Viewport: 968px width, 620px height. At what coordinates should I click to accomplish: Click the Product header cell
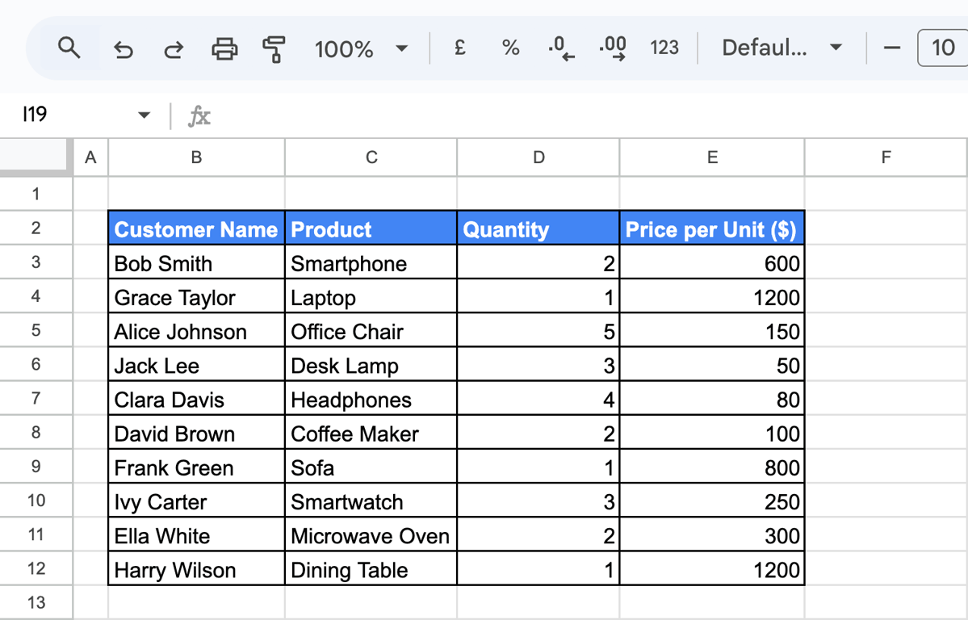(371, 228)
